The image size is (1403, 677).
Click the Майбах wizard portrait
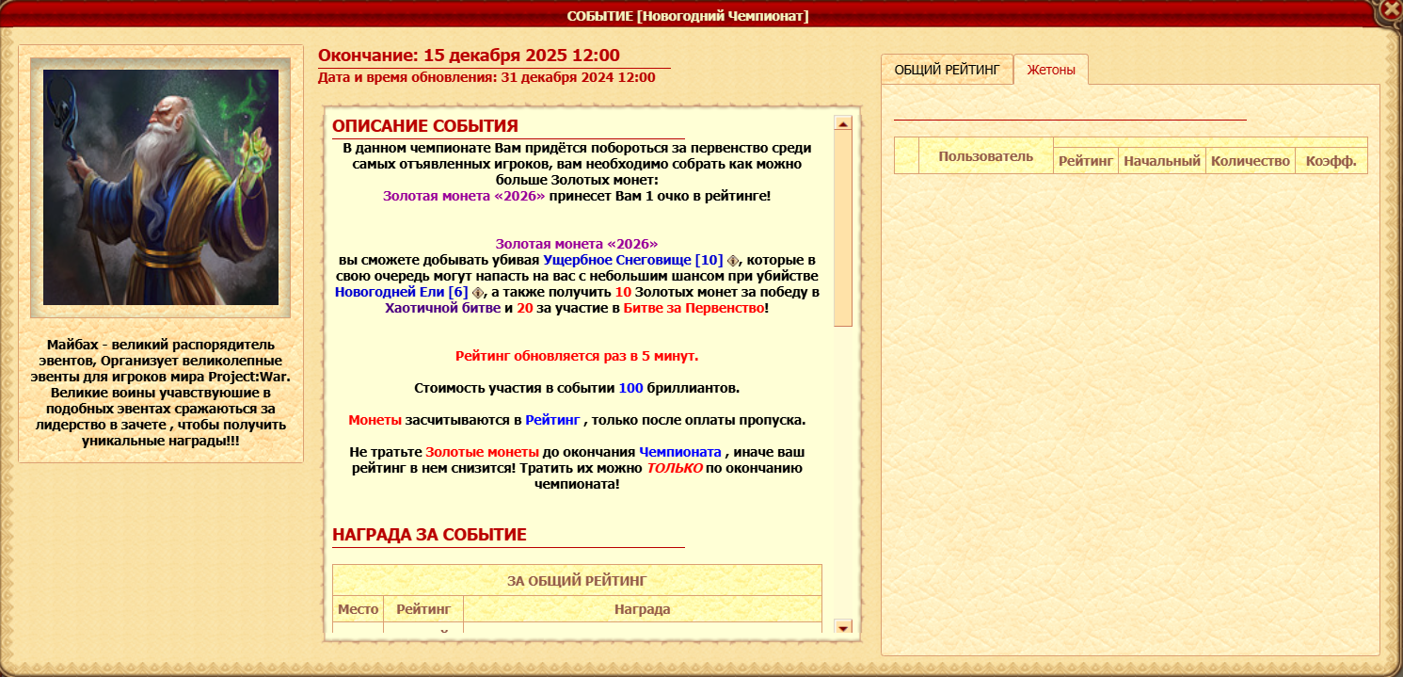(x=161, y=187)
